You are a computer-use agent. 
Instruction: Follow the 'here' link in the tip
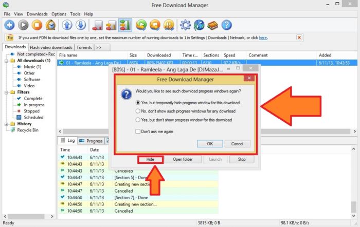point(263,37)
